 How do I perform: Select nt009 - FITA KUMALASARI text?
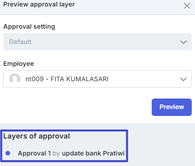67,79
